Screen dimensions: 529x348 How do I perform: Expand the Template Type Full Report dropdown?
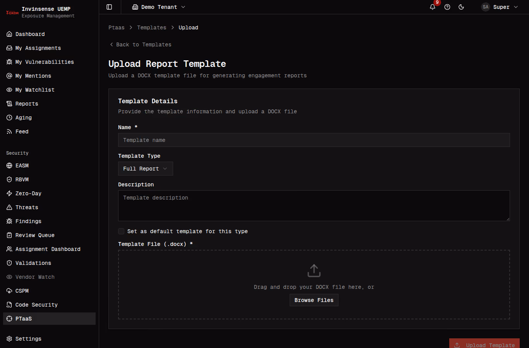(146, 169)
